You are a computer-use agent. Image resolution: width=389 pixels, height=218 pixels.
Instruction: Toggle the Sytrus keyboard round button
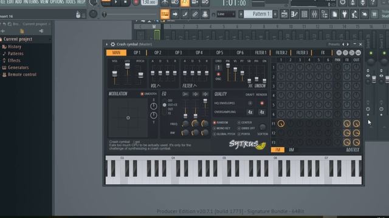[x=358, y=53]
